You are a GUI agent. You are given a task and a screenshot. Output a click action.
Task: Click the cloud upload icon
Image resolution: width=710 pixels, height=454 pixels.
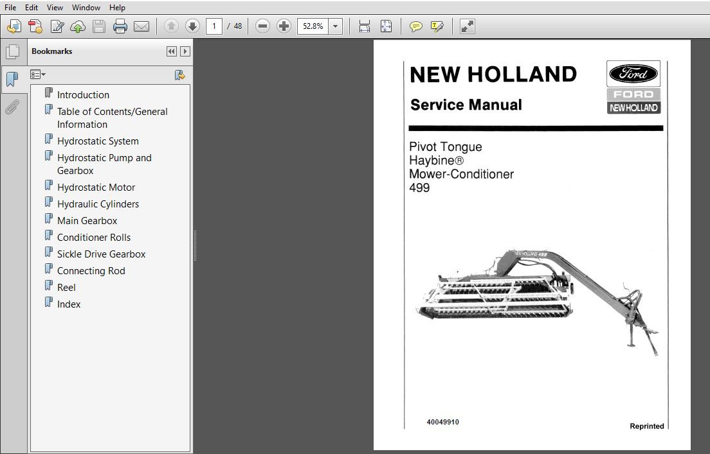coord(78,27)
